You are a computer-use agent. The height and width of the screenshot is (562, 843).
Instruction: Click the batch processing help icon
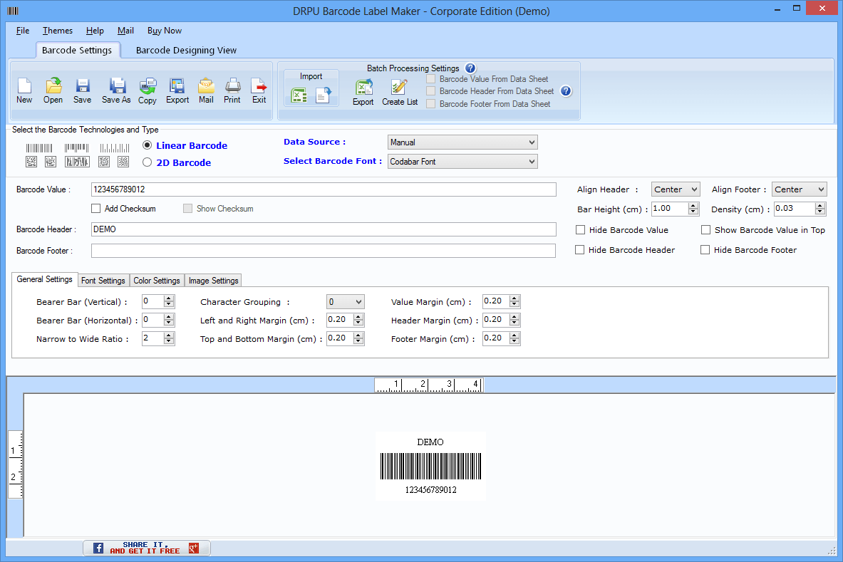point(470,68)
